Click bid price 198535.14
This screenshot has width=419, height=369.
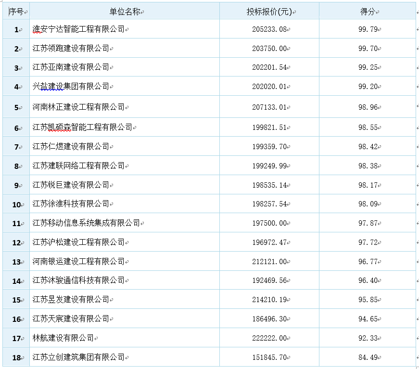coord(269,185)
